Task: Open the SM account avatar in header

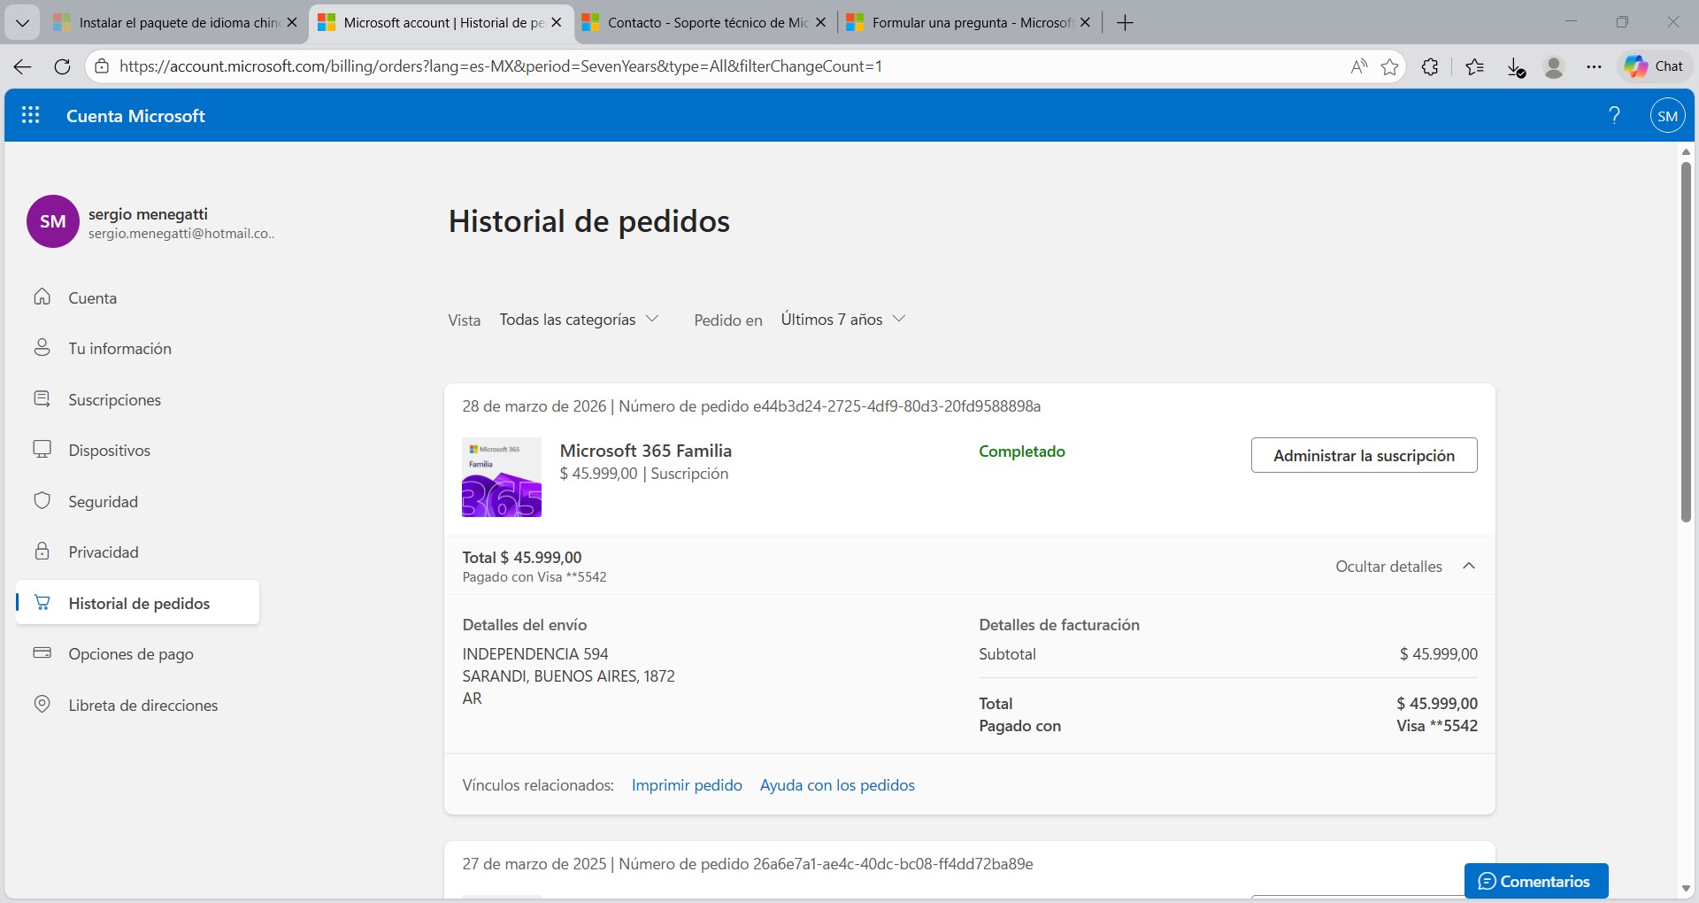Action: tap(1667, 116)
